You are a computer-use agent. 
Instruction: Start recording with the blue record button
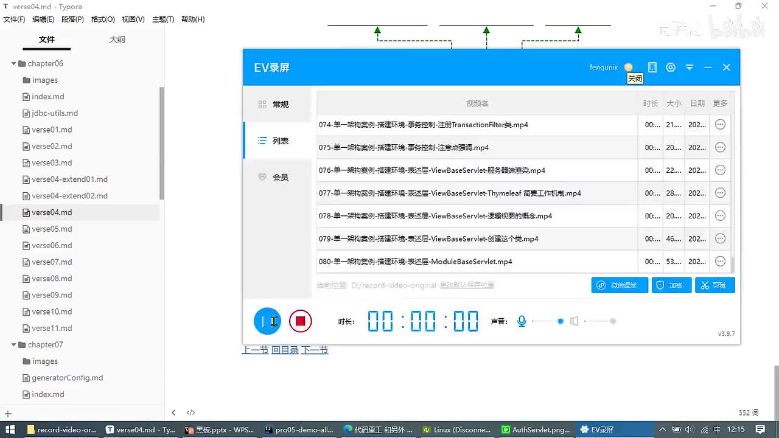click(267, 321)
